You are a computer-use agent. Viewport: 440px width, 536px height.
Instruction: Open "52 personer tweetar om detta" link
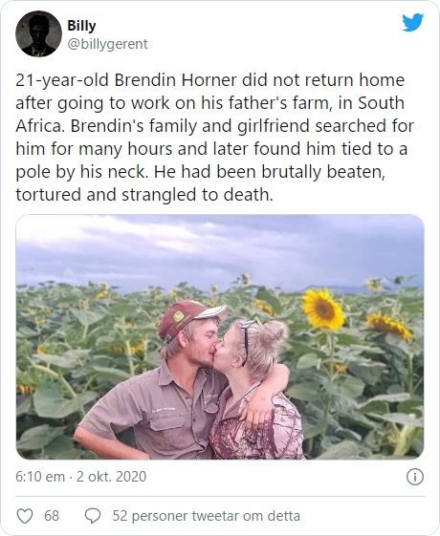coord(207,516)
